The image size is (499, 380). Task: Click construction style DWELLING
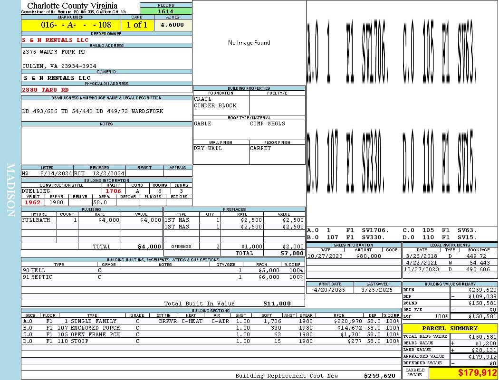point(36,191)
